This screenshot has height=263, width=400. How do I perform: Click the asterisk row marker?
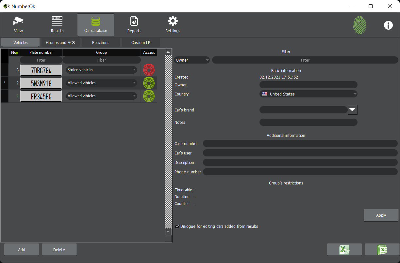[4, 83]
